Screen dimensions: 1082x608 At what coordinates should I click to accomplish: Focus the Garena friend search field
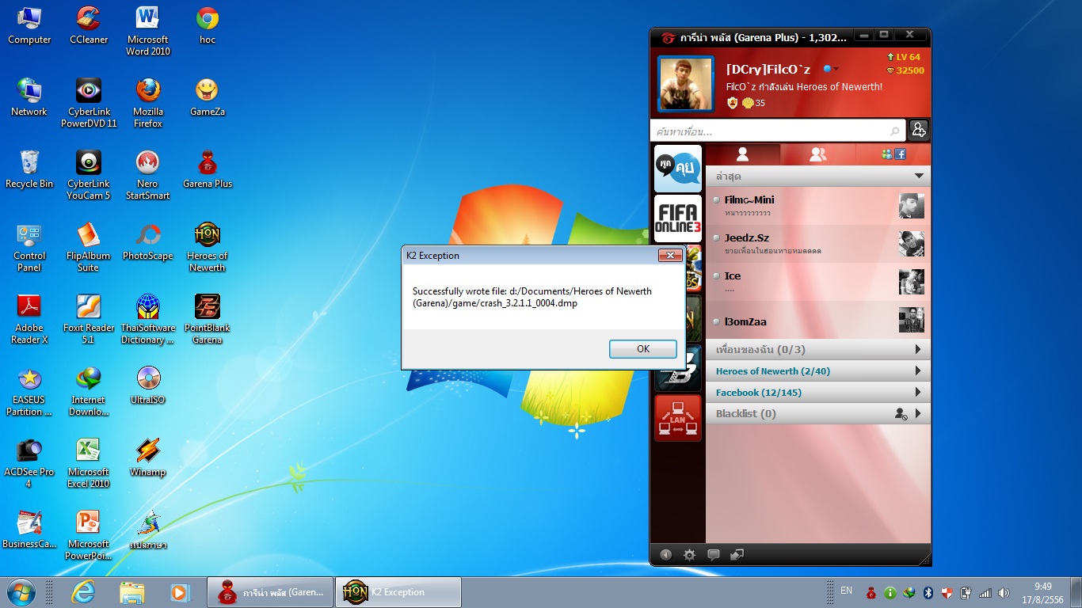(x=778, y=131)
